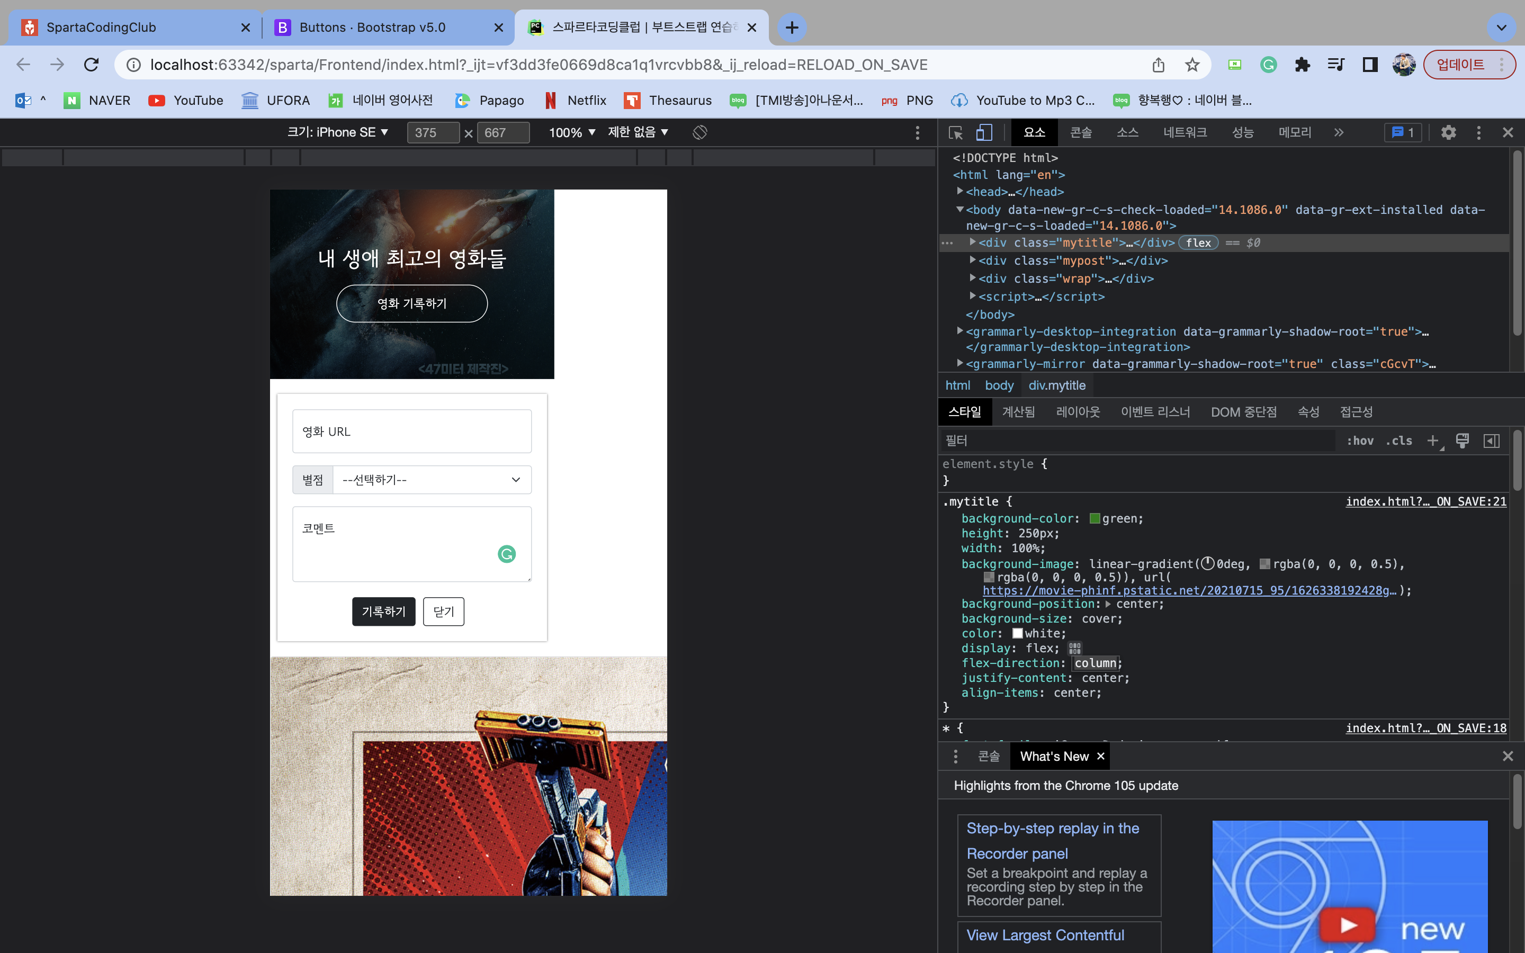Open the flexbox editor icon next to display
This screenshot has width=1525, height=953.
[x=1075, y=648]
